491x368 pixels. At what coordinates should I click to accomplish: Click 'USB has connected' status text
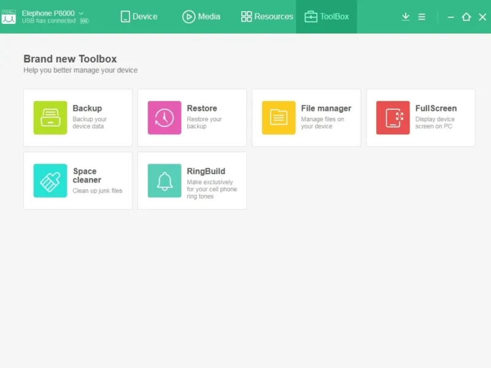tap(49, 21)
